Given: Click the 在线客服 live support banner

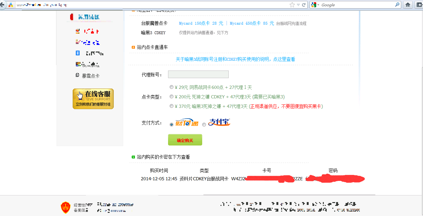Looking at the screenshot, I should coord(93,99).
